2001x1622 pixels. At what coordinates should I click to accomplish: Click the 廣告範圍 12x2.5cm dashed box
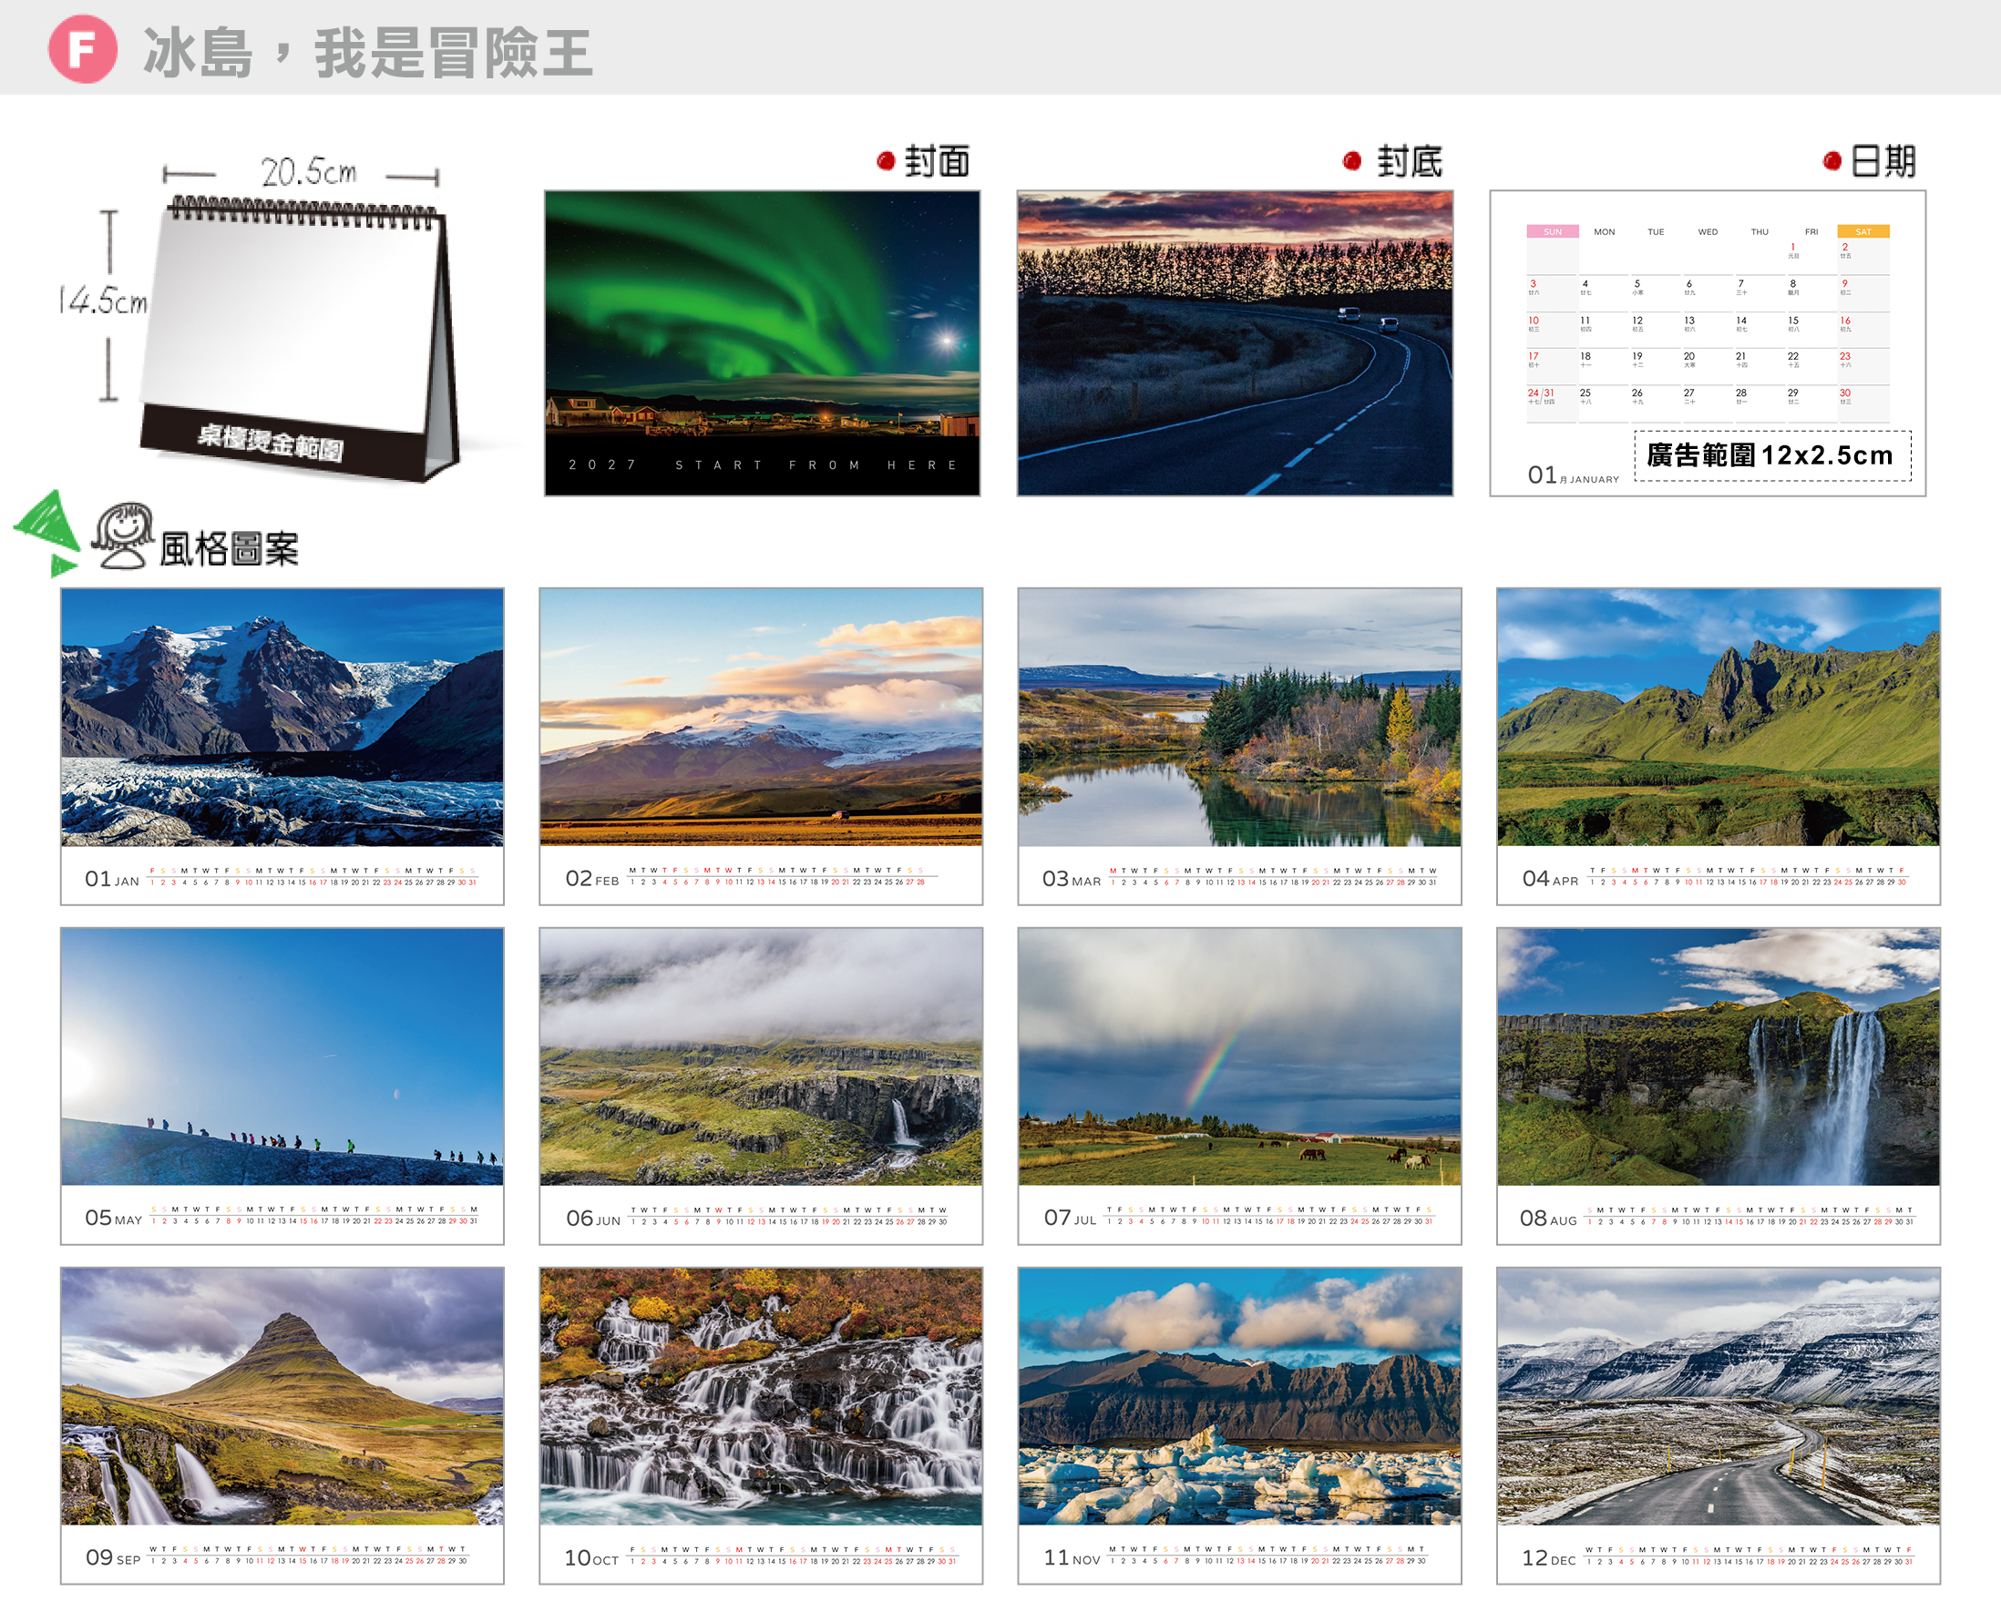pyautogui.click(x=1772, y=456)
